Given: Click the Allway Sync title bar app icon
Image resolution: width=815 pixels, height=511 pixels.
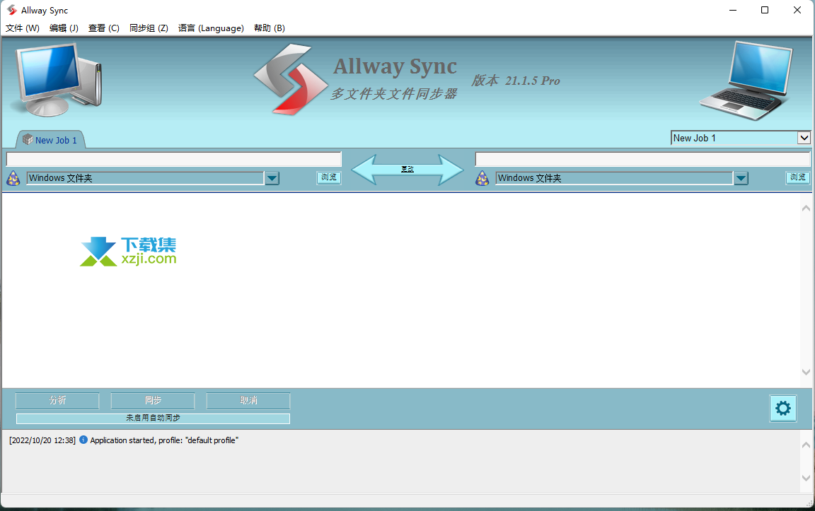Looking at the screenshot, I should tap(11, 10).
